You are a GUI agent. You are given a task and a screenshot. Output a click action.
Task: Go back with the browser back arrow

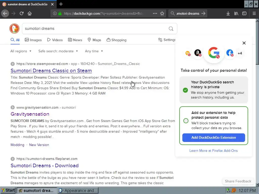point(5,13)
